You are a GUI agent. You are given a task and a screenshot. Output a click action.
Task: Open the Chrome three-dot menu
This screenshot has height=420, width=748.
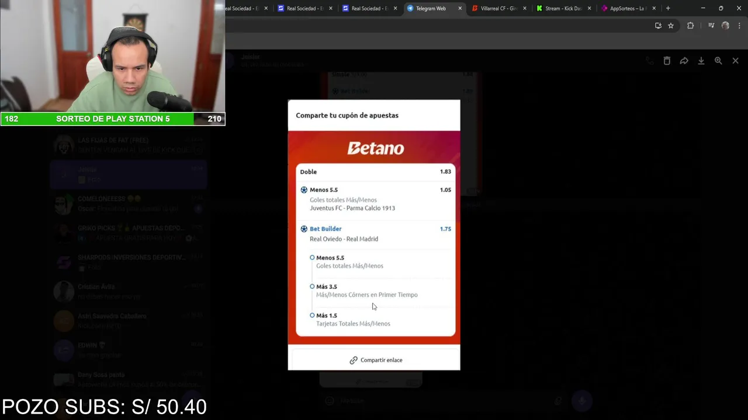740,26
